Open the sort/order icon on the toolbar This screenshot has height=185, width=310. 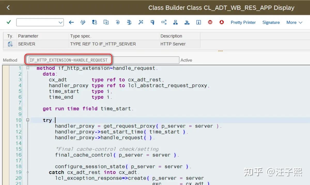pos(187,22)
